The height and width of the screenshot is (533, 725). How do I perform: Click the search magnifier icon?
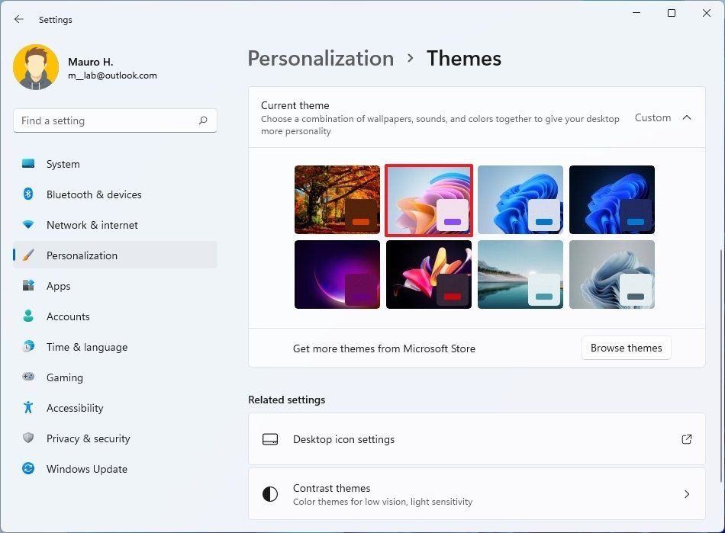[203, 120]
